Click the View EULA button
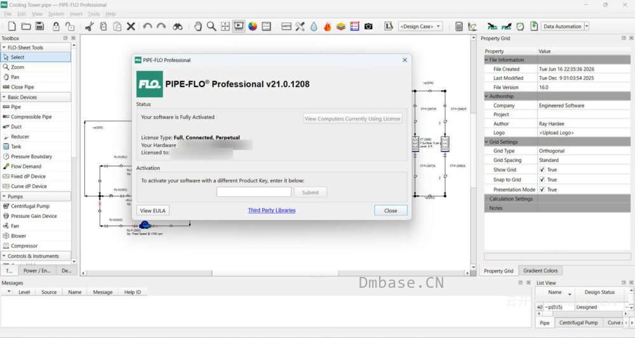Image resolution: width=635 pixels, height=338 pixels. [152, 211]
